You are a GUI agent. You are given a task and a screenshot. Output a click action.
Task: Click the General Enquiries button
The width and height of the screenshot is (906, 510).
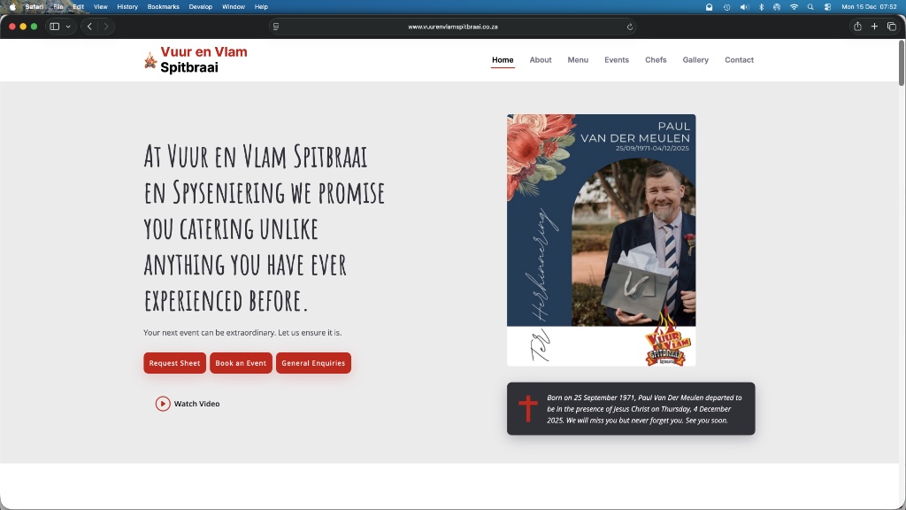click(313, 363)
